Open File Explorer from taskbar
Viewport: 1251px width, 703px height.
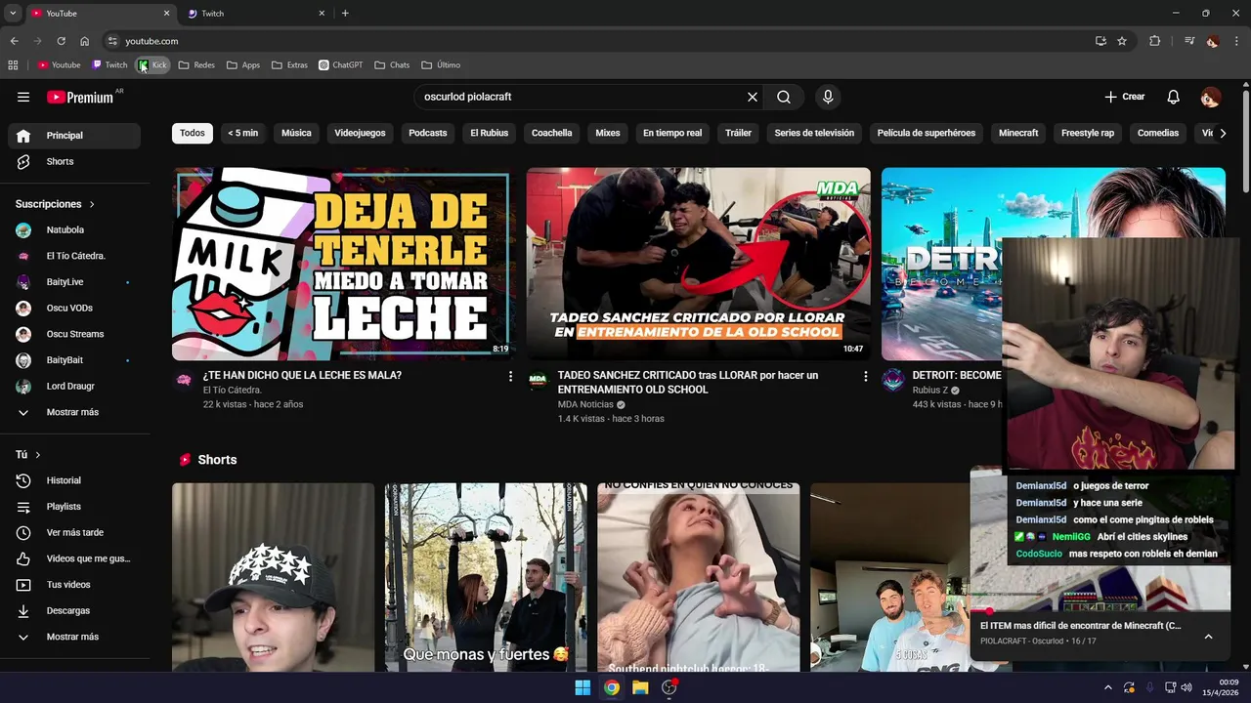pyautogui.click(x=640, y=687)
